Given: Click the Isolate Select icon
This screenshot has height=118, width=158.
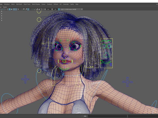Looking at the screenshot, I should tap(34, 9).
